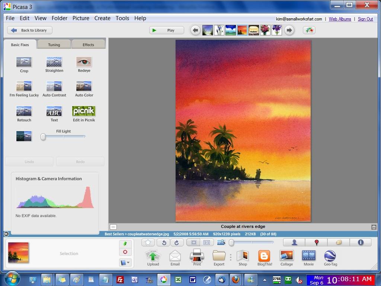This screenshot has width=381, height=286.
Task: Go Back to Library
Action: click(30, 31)
